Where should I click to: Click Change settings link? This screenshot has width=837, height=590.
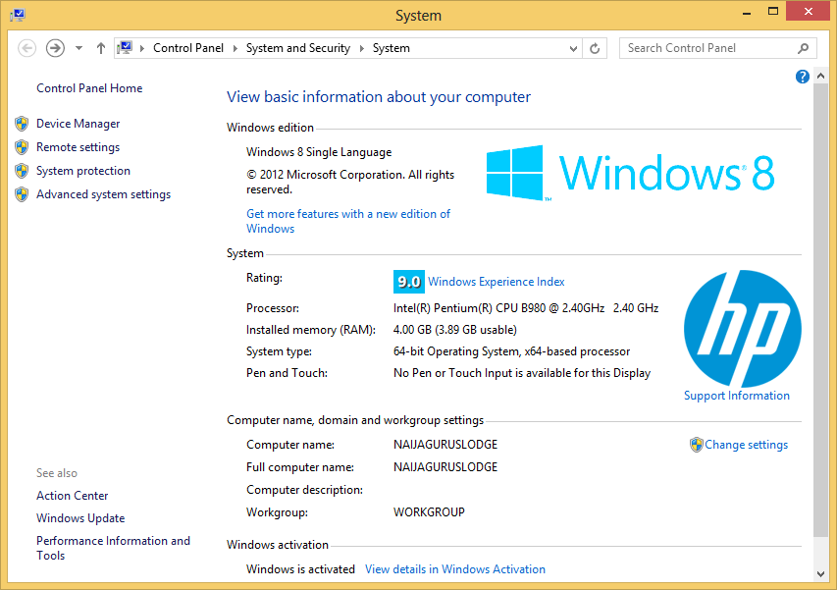tap(747, 445)
